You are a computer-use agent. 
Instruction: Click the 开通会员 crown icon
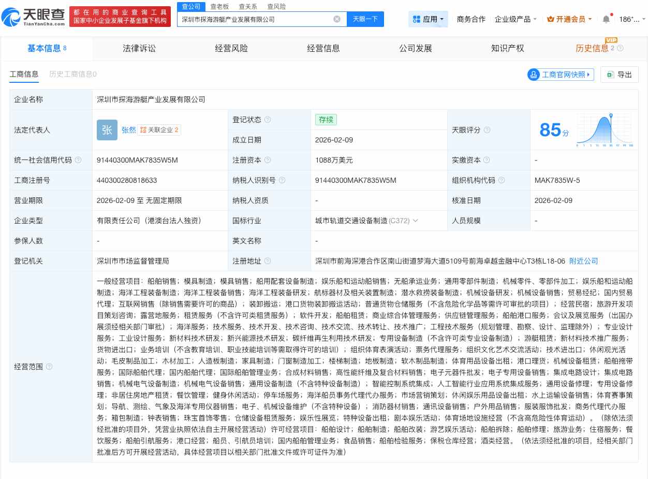pos(551,19)
